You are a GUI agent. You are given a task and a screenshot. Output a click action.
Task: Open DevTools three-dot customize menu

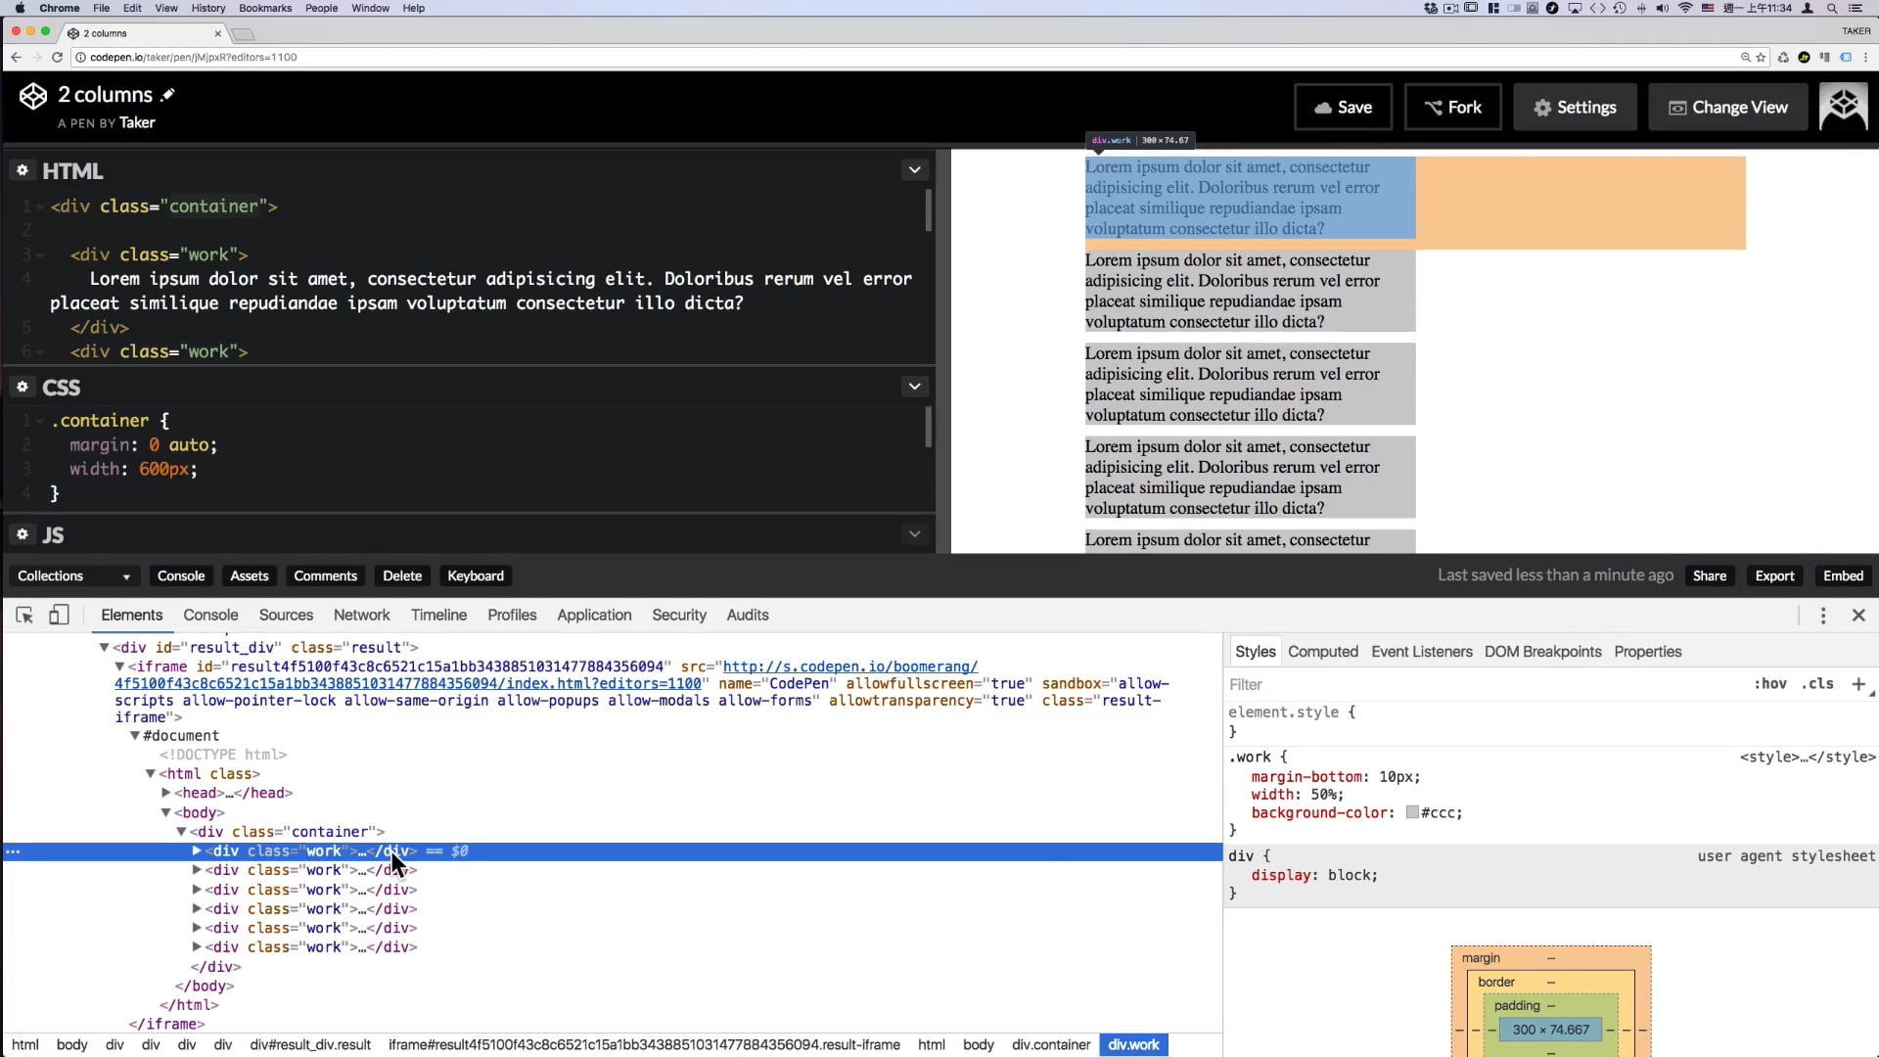tap(1822, 615)
